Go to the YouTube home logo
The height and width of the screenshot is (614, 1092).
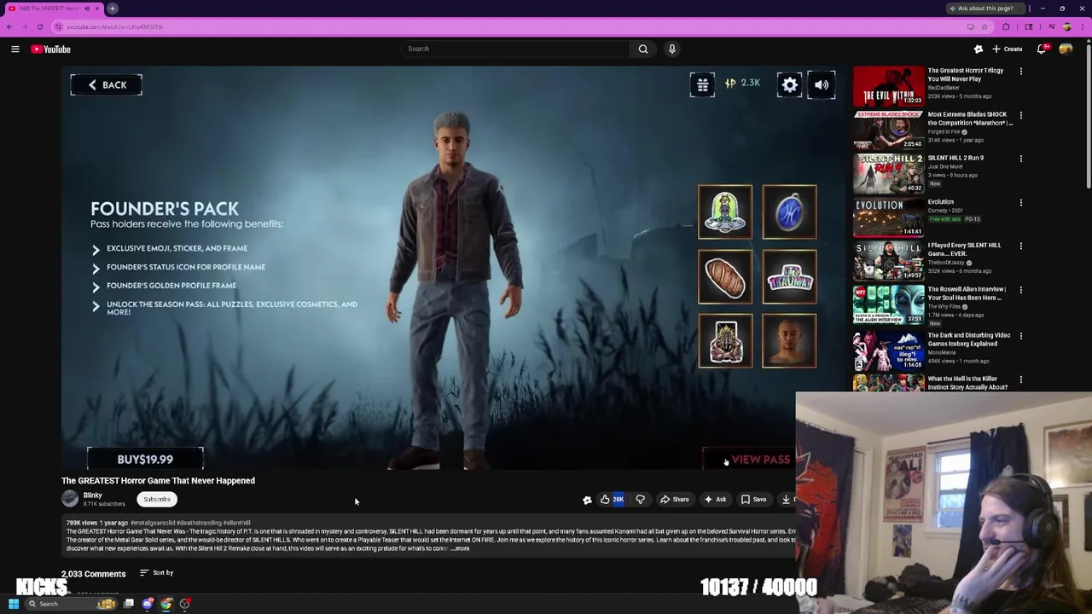pos(51,49)
